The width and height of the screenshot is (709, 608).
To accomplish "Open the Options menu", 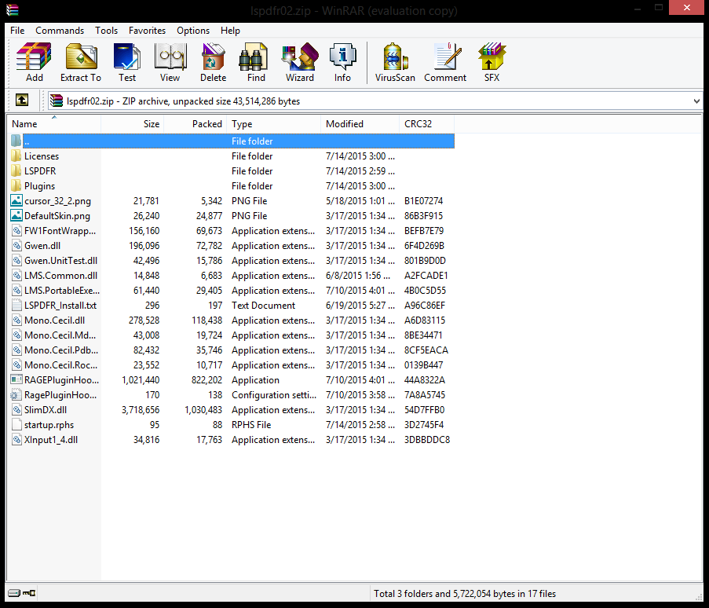I will (193, 31).
